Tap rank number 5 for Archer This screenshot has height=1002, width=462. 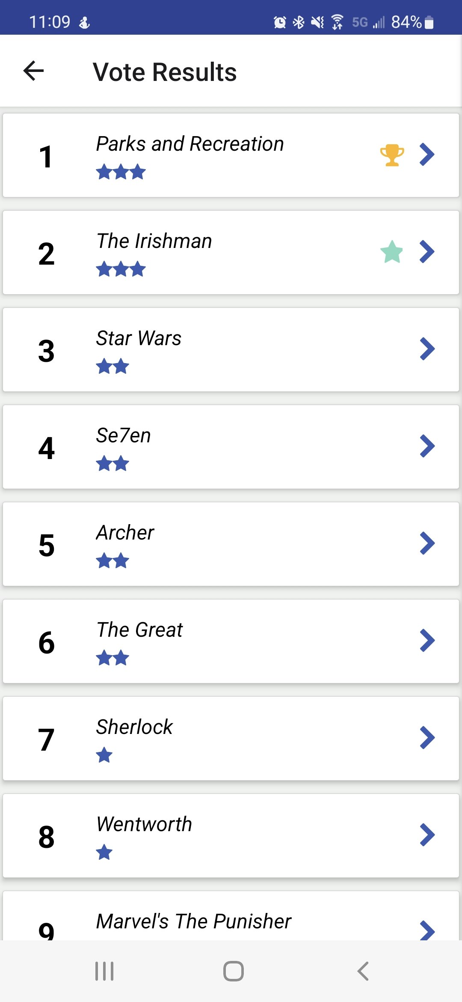click(46, 545)
